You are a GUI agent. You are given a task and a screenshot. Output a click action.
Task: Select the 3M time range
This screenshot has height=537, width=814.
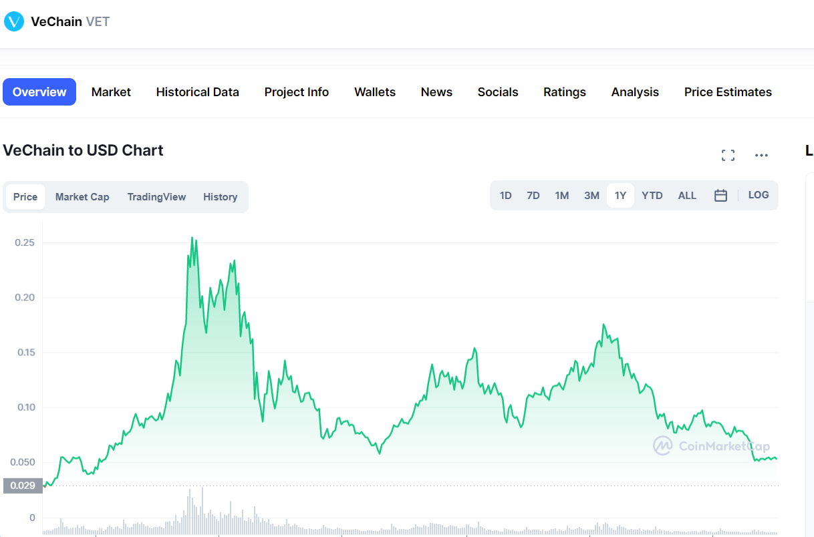591,196
